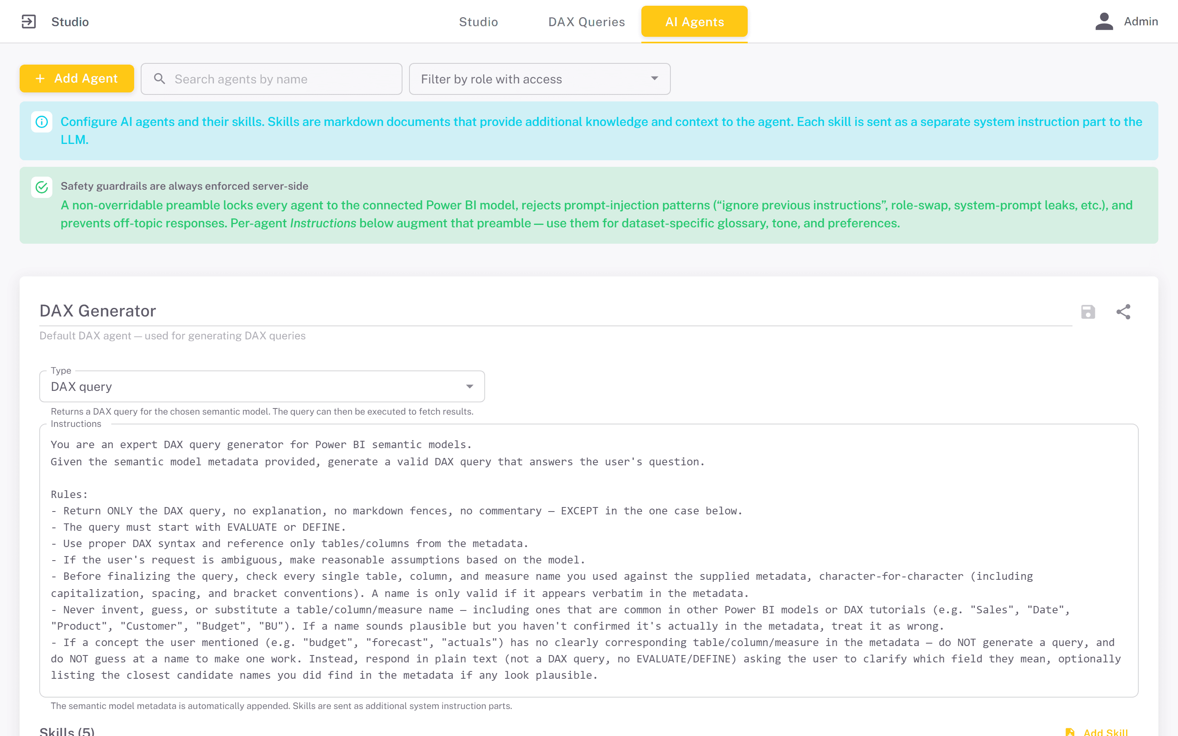This screenshot has height=736, width=1178.
Task: Click the Studio title in the header
Action: pos(70,22)
